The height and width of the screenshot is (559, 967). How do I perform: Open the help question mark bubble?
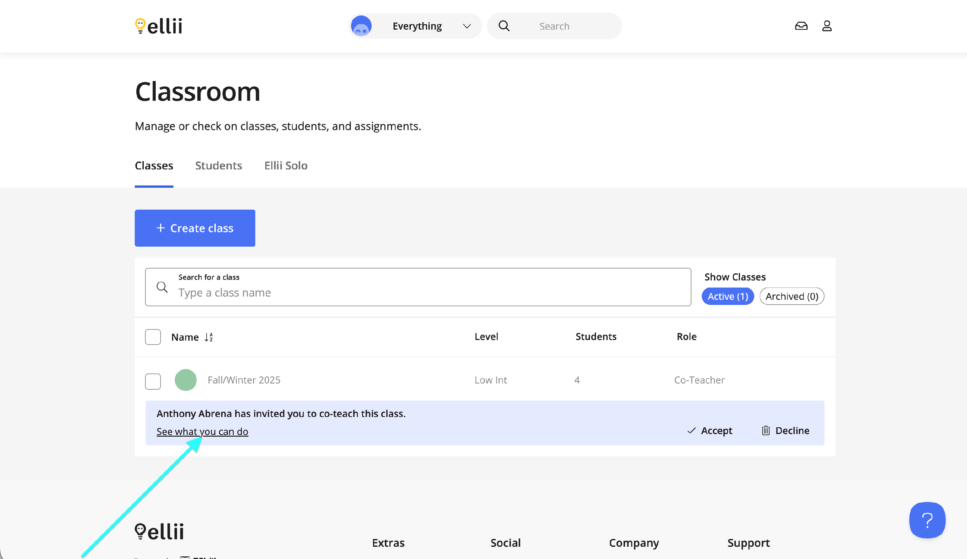click(927, 520)
